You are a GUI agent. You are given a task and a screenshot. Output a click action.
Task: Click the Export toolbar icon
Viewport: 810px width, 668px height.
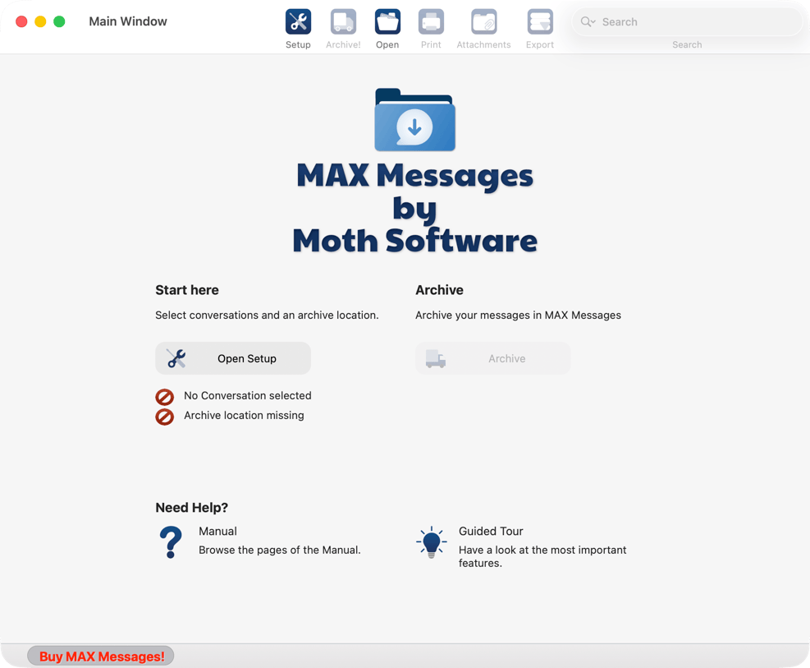point(540,21)
